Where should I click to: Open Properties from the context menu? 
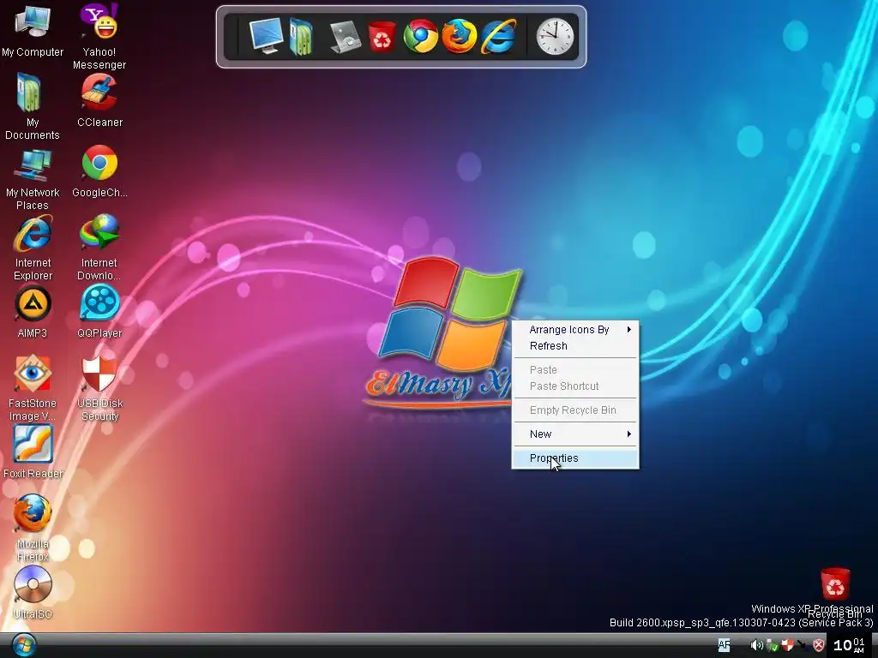point(575,458)
